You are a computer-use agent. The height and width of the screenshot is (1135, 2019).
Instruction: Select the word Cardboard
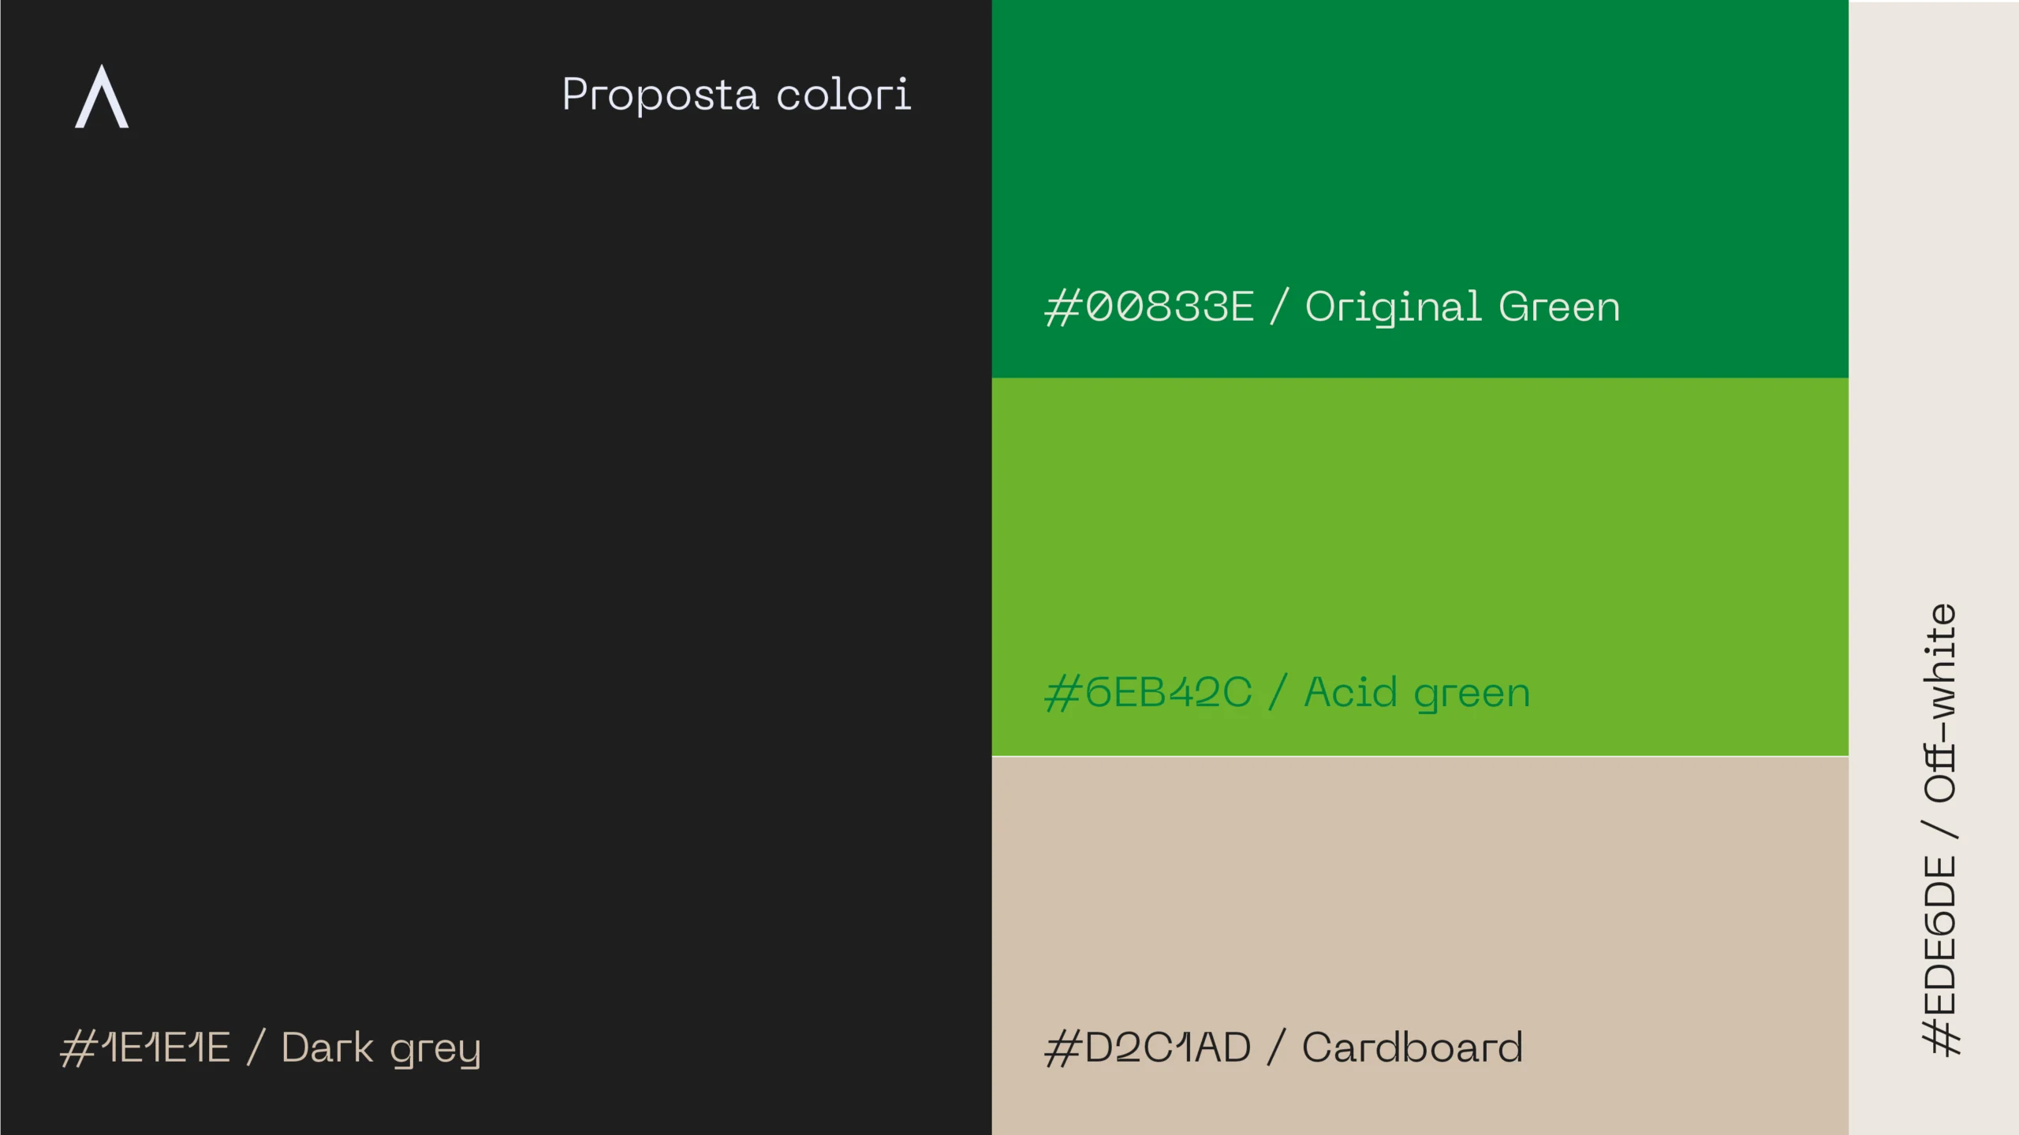1412,1048
